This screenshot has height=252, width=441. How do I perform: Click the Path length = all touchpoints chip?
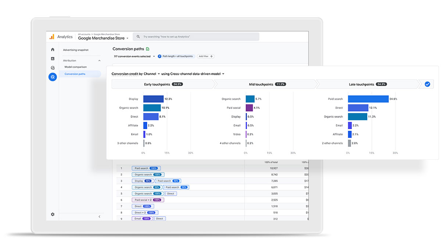click(176, 56)
